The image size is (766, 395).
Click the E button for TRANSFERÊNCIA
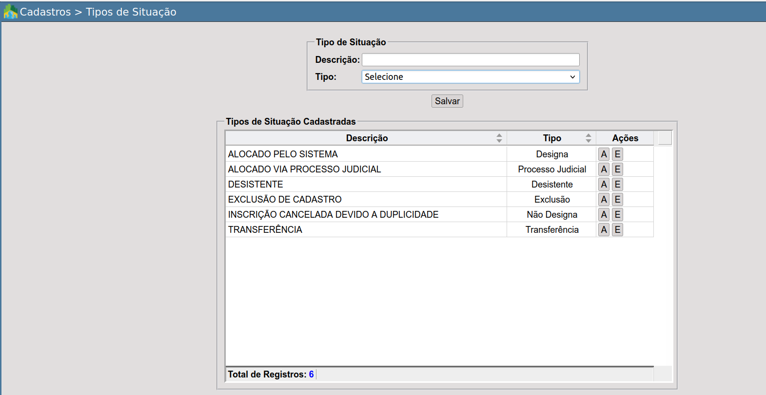coord(617,230)
